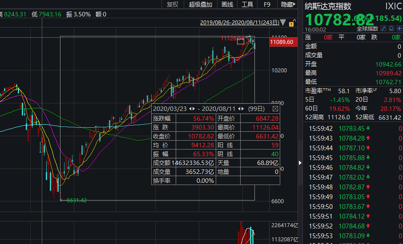Step start date 2020/03/23 back one day
Screen dimensions: 403x244
click(190, 109)
